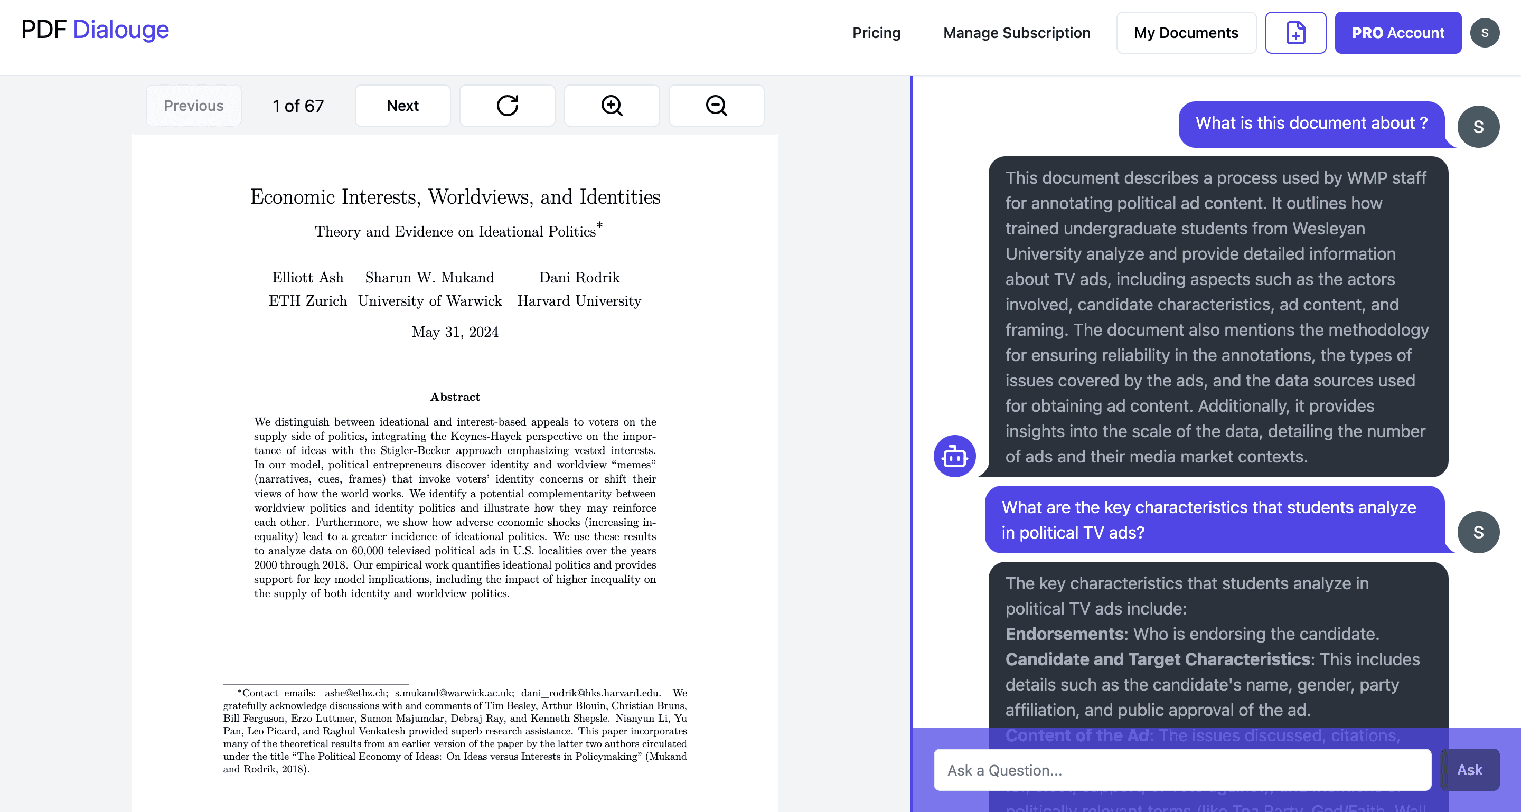Open Manage Subscription
This screenshot has height=812, width=1521.
1017,32
